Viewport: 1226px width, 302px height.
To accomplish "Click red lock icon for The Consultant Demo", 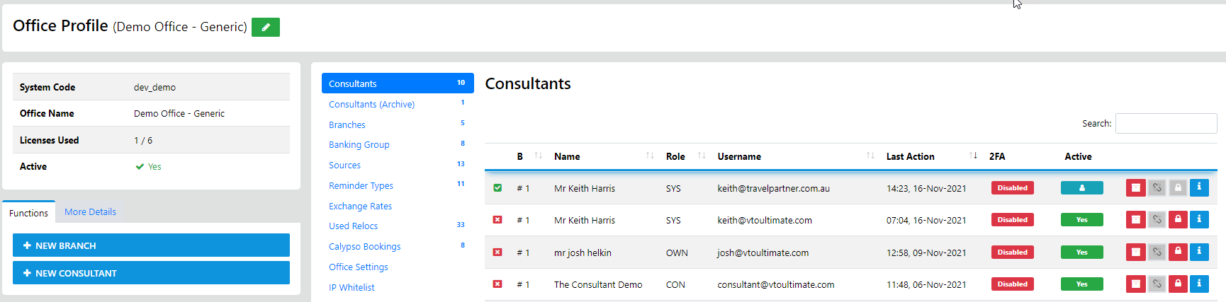I will tap(1178, 284).
